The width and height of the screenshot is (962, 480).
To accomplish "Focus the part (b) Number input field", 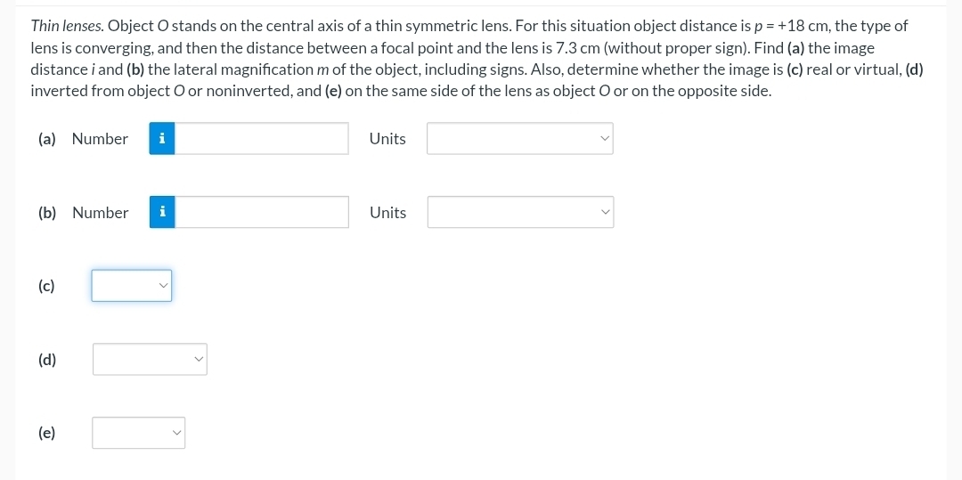I will tap(261, 212).
